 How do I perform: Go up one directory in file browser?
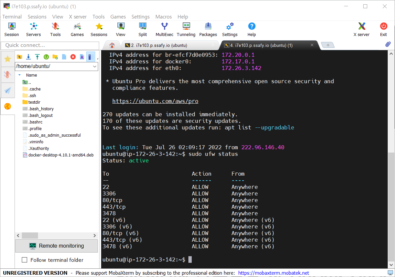coord(19,57)
